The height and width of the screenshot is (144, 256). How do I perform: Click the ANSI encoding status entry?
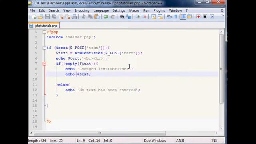[180, 140]
